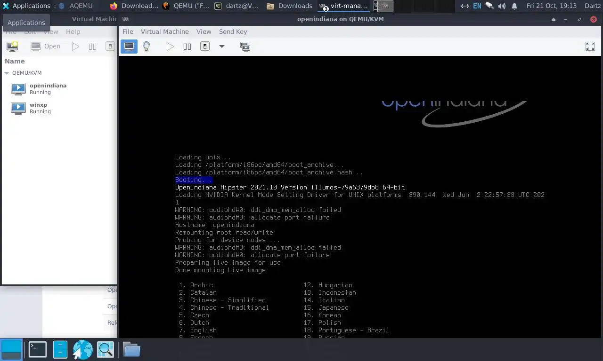Switch to Firefox Download window in panel
Image resolution: width=603 pixels, height=361 pixels.
click(134, 6)
